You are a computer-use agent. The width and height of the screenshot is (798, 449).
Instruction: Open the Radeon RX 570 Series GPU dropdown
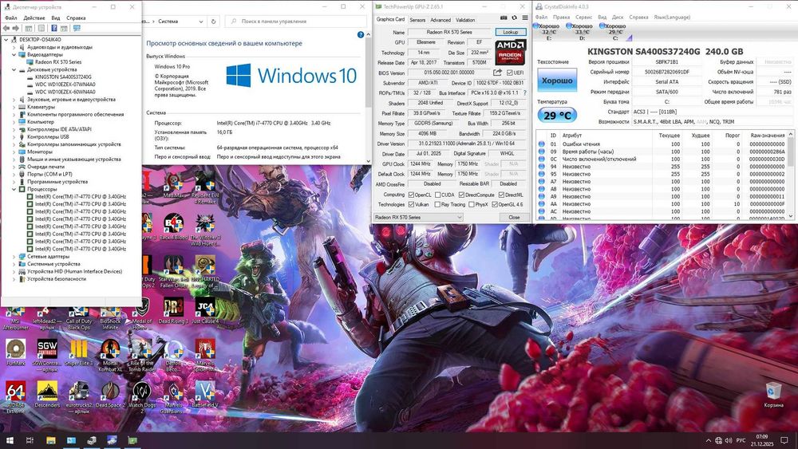tap(418, 217)
